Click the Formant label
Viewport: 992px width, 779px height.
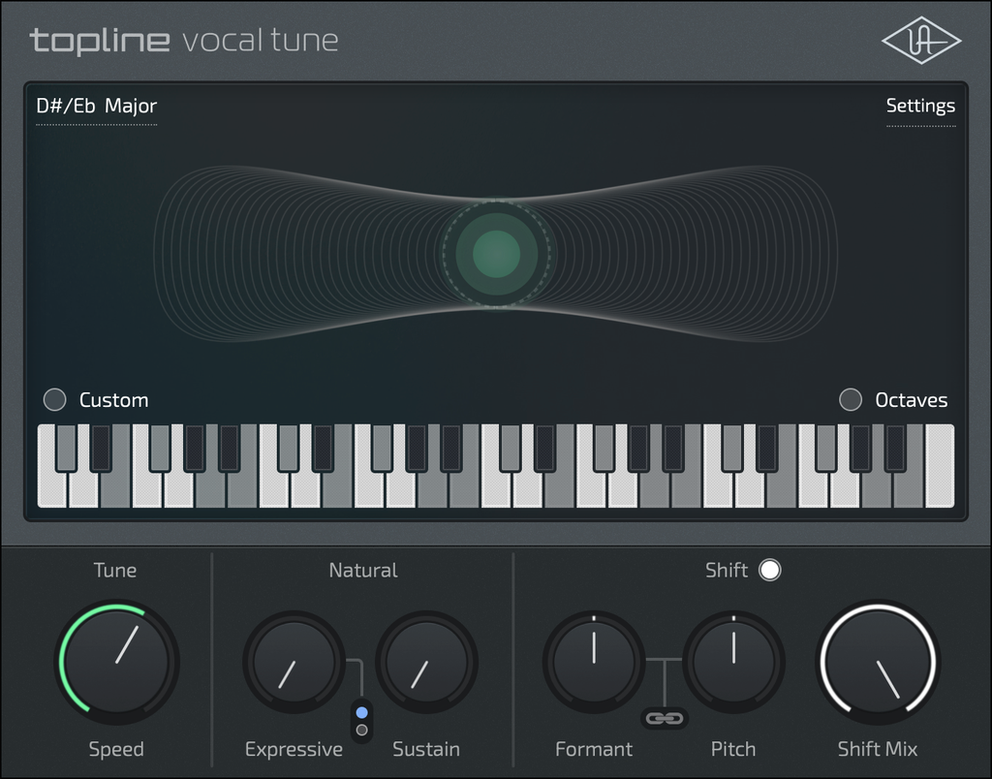point(594,749)
